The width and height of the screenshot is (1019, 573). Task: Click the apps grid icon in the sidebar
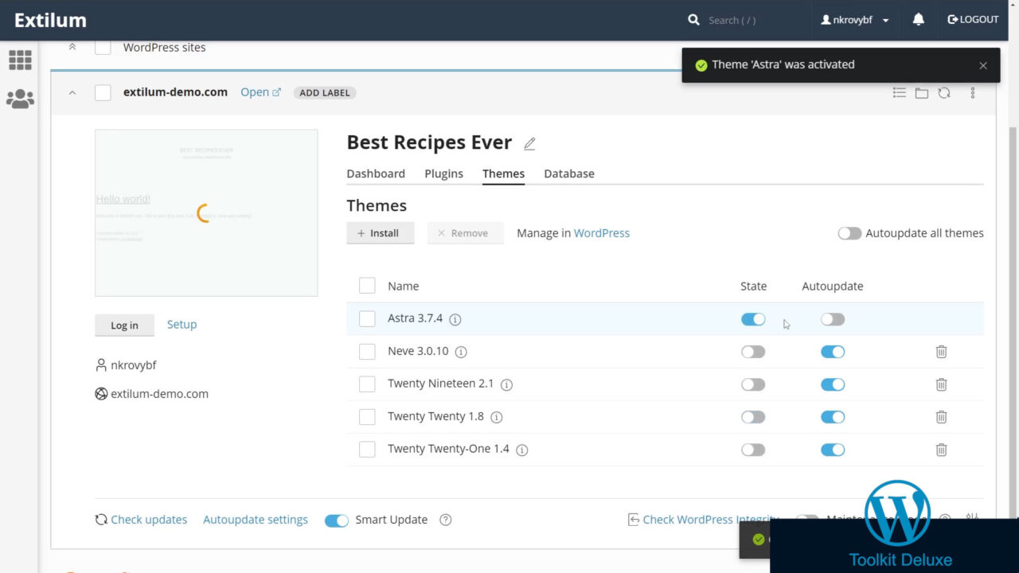tap(20, 60)
